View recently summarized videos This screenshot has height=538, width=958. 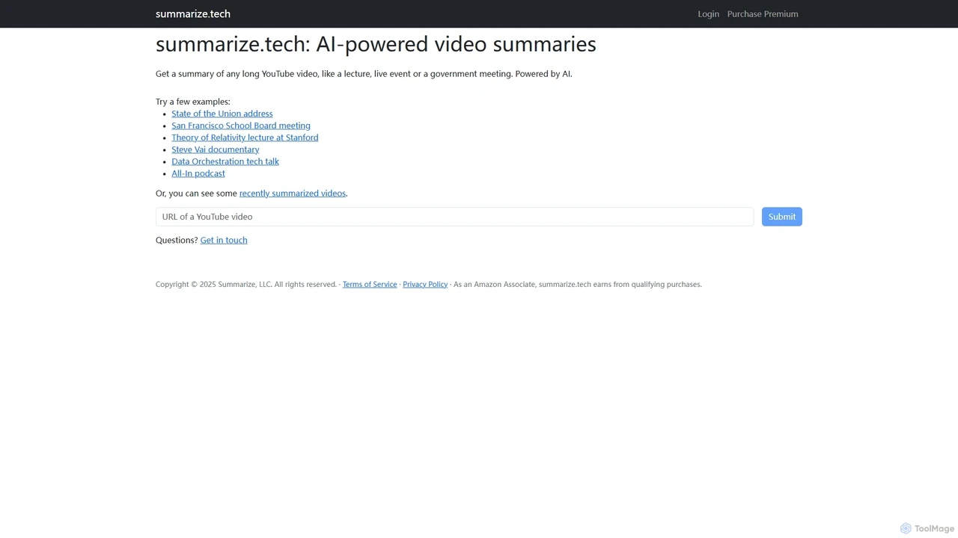(x=293, y=193)
